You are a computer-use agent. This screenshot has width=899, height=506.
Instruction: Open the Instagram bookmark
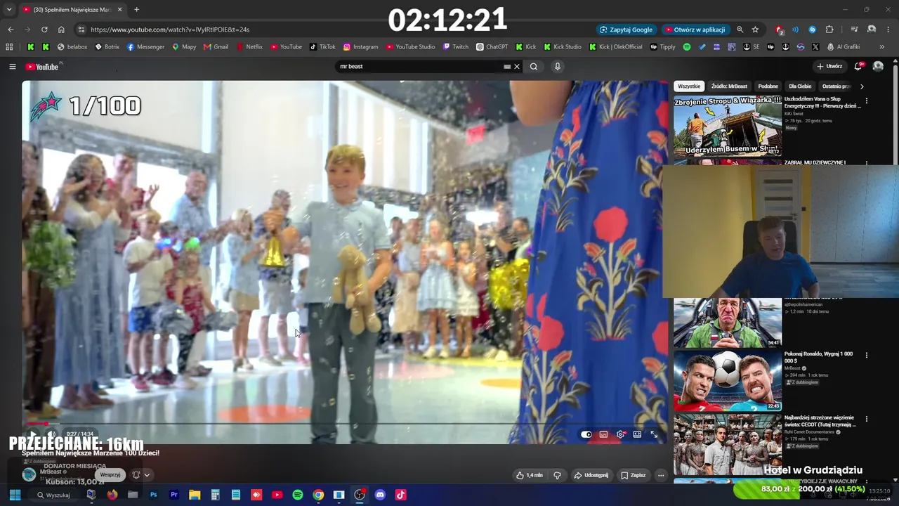pos(360,47)
